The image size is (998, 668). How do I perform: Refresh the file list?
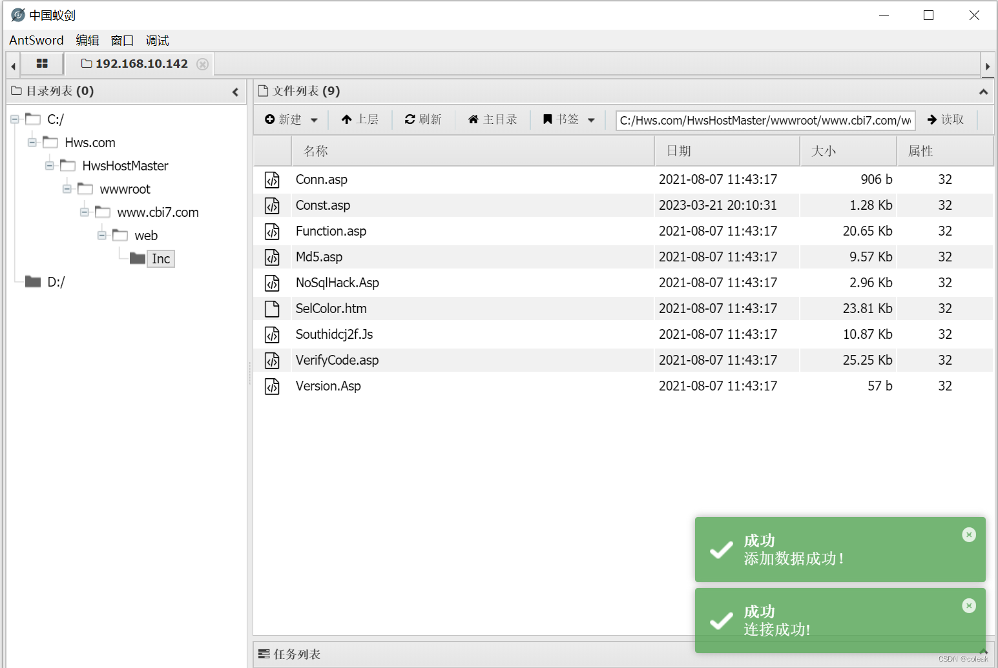point(423,119)
